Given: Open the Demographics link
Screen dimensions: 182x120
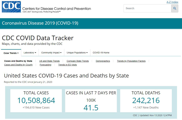Looking at the screenshot, I should pyautogui.click(x=103, y=61).
